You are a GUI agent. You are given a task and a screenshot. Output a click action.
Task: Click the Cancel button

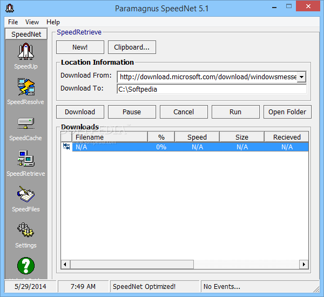click(x=184, y=112)
